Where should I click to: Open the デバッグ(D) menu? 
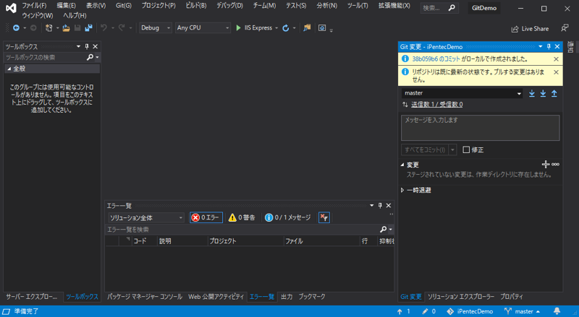[x=229, y=6]
